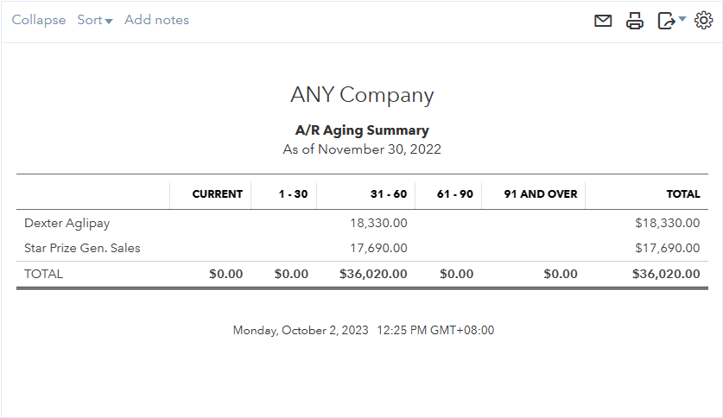723x418 pixels.
Task: Click the print report icon
Action: pyautogui.click(x=635, y=21)
